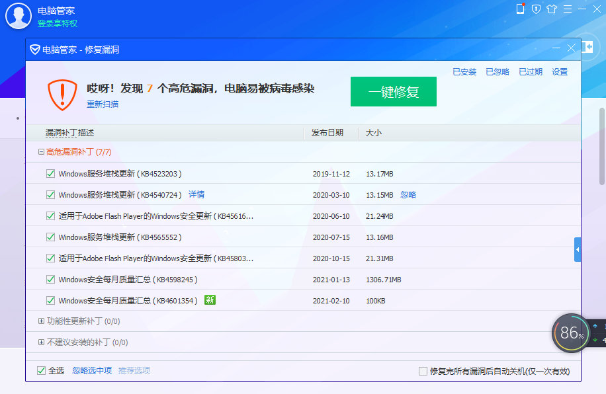
Task: Sort by 发布日期 column header
Action: (327, 133)
